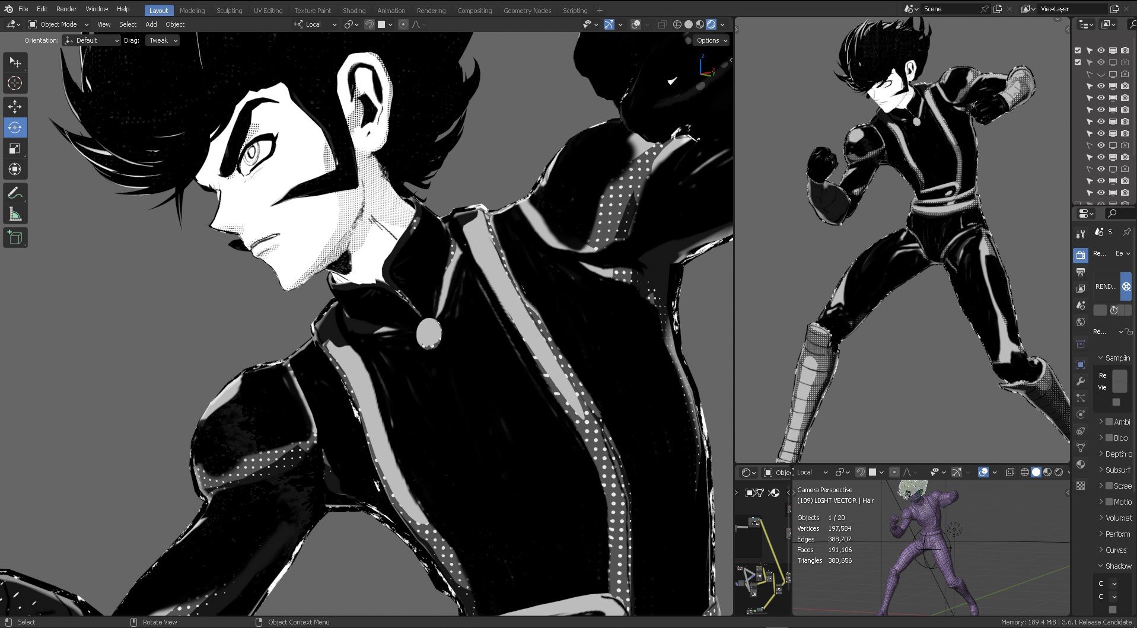Viewport: 1137px width, 628px height.
Task: Select the Transform tool
Action: coord(15,169)
